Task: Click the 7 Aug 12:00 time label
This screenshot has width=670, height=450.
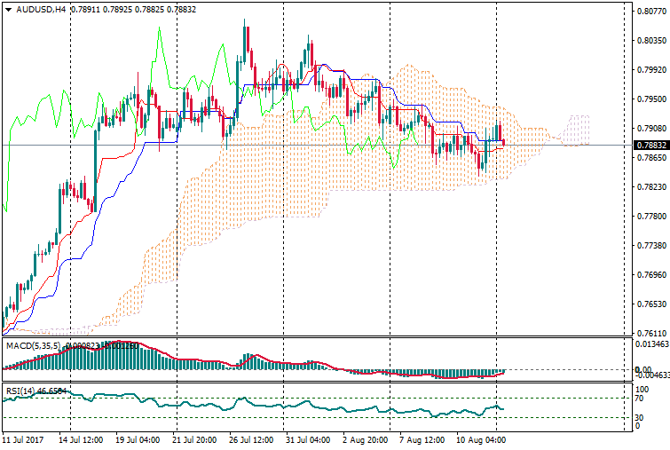Action: pos(421,439)
